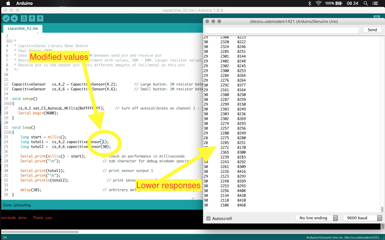
Task: Click serial value 2106 in last row
Action: [x=225, y=205]
